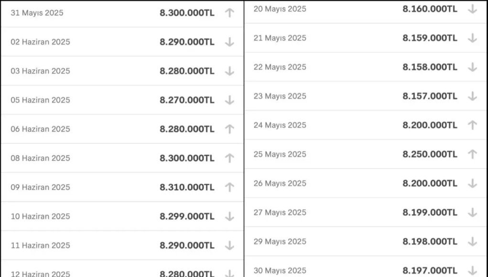
Task: Click the 11 Haziran 2025 row price 8.290.000TL
Action: (x=187, y=245)
